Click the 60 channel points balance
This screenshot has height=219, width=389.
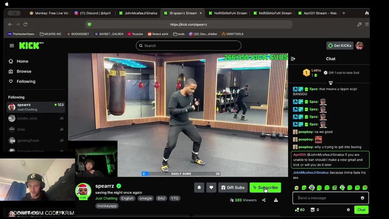point(300,210)
